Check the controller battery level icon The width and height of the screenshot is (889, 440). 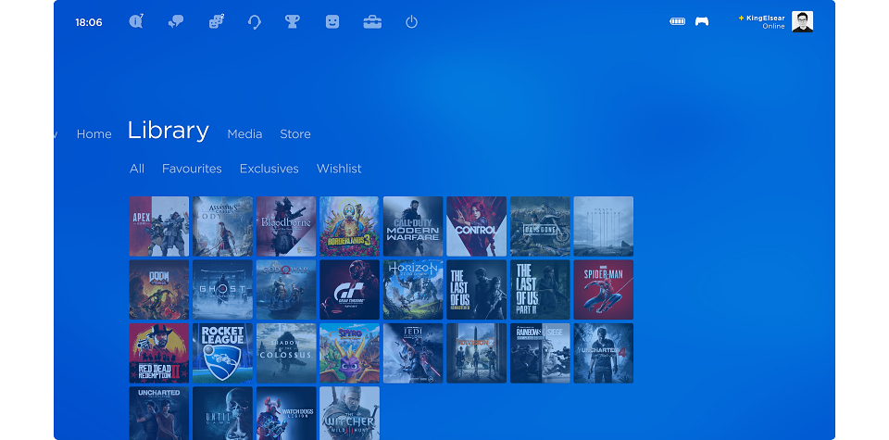[678, 21]
